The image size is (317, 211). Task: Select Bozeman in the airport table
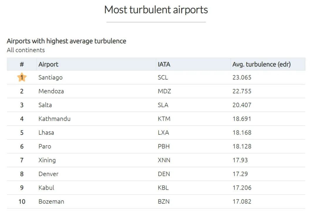pyautogui.click(x=51, y=202)
